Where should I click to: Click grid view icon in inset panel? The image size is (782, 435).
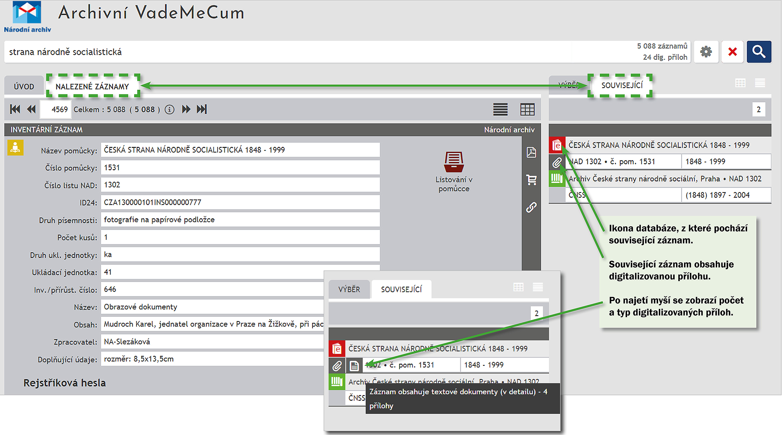pyautogui.click(x=518, y=287)
